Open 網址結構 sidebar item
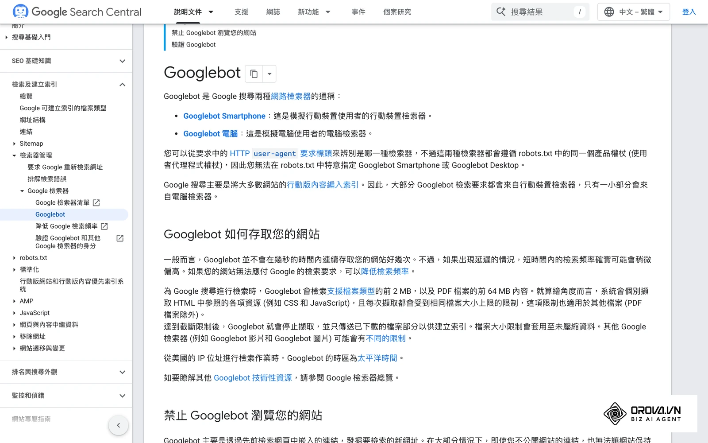Screen dimensions: 708x443 point(33,120)
